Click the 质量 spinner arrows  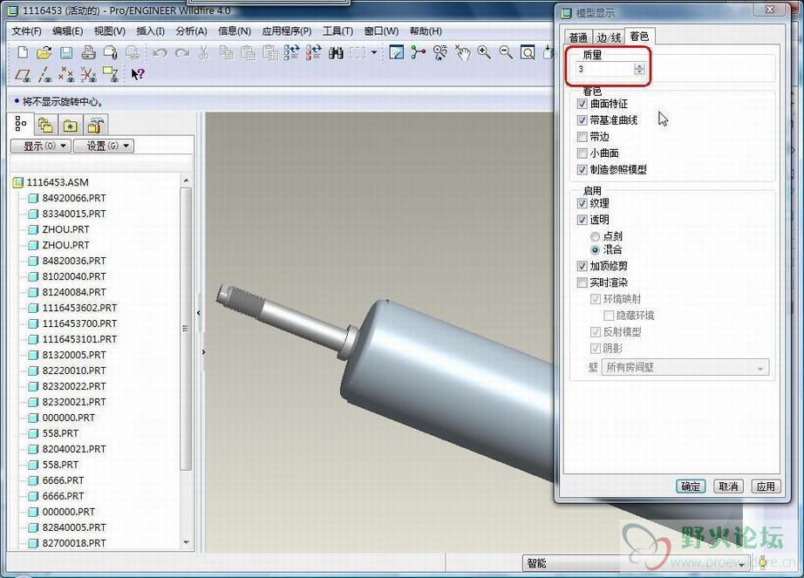click(639, 69)
